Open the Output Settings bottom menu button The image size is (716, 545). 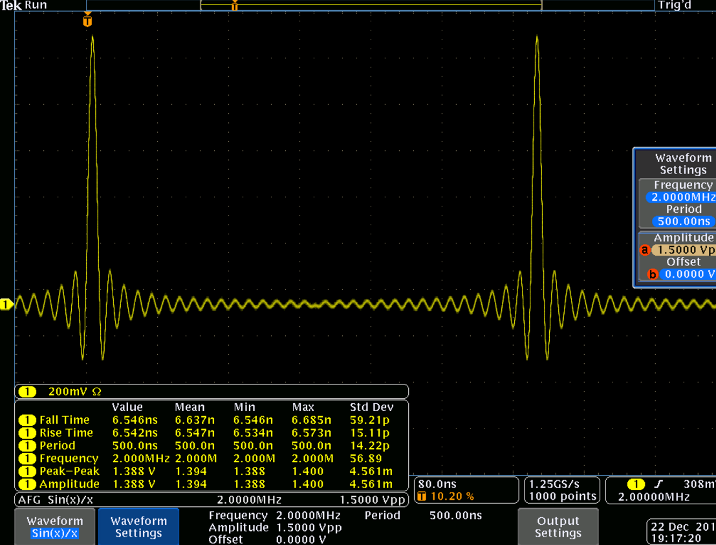(558, 527)
